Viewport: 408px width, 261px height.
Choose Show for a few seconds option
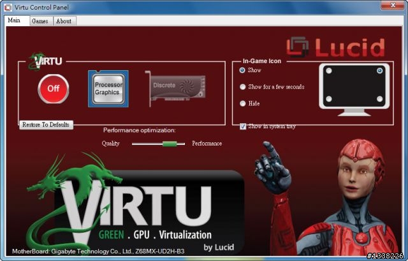click(242, 87)
